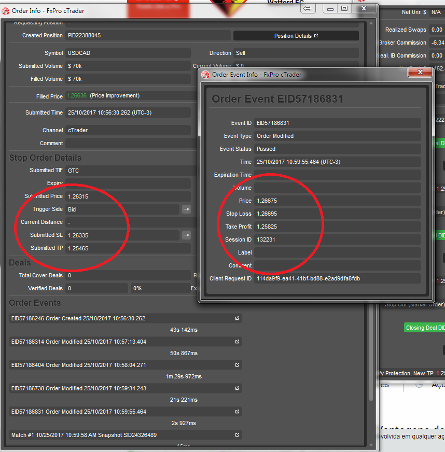Select the Submitted Price value 1.26315
Viewport: 445px width, 452px height.
[78, 196]
